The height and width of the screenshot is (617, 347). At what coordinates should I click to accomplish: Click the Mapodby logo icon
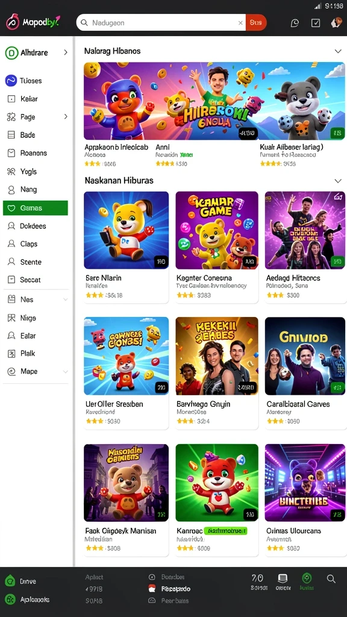coord(13,22)
